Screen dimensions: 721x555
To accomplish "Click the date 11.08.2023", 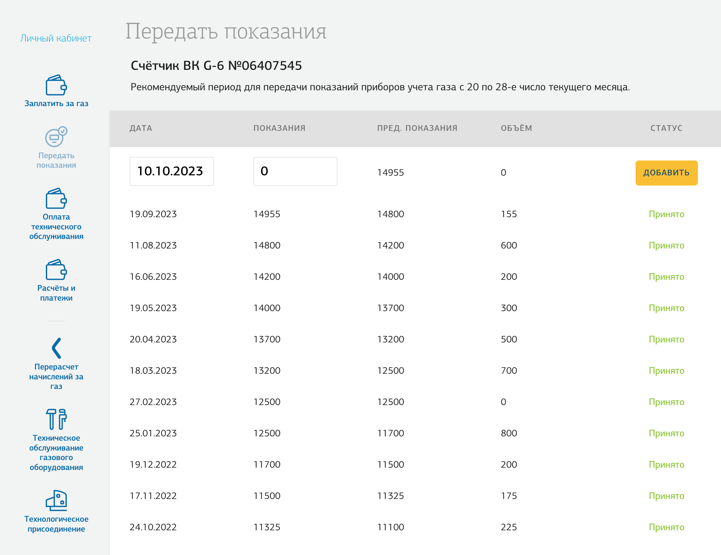I will tap(153, 246).
